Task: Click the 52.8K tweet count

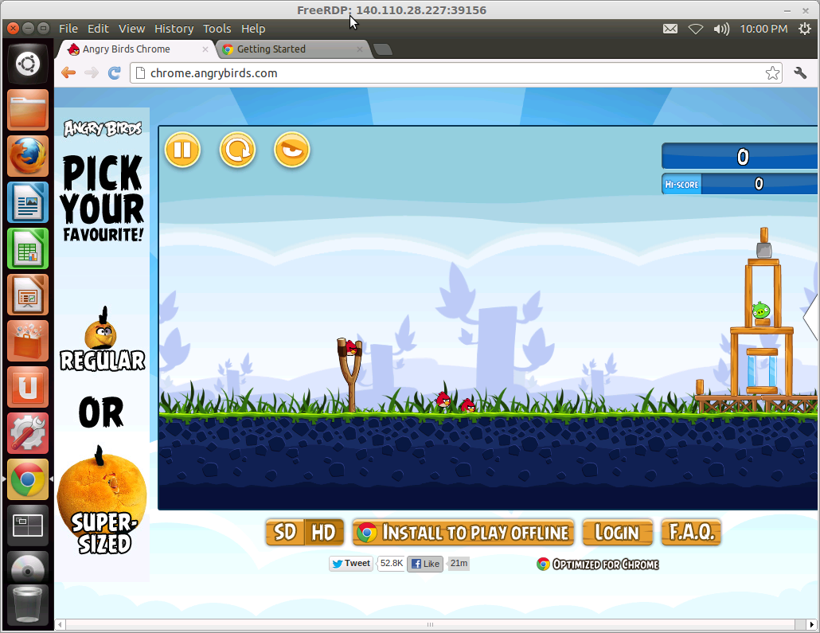Action: (391, 563)
